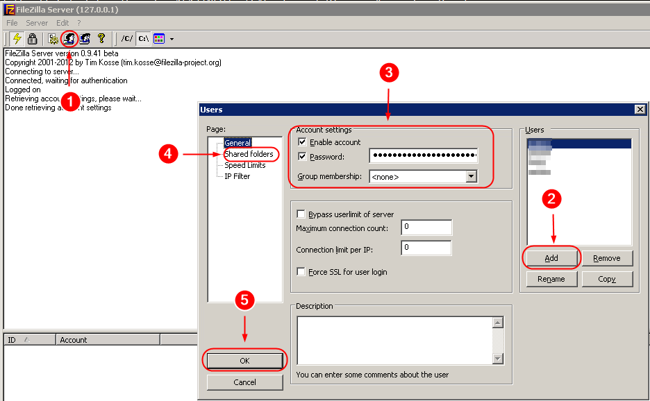Select the C:\ path display toolbar button
The image size is (650, 401).
click(144, 39)
